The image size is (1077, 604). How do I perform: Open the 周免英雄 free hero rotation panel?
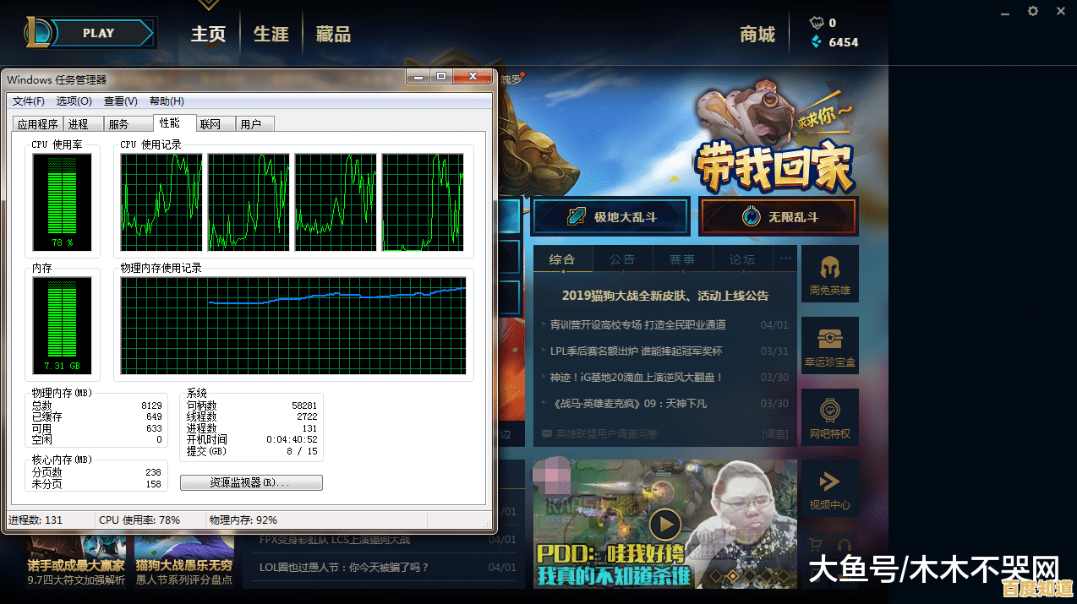(x=829, y=272)
